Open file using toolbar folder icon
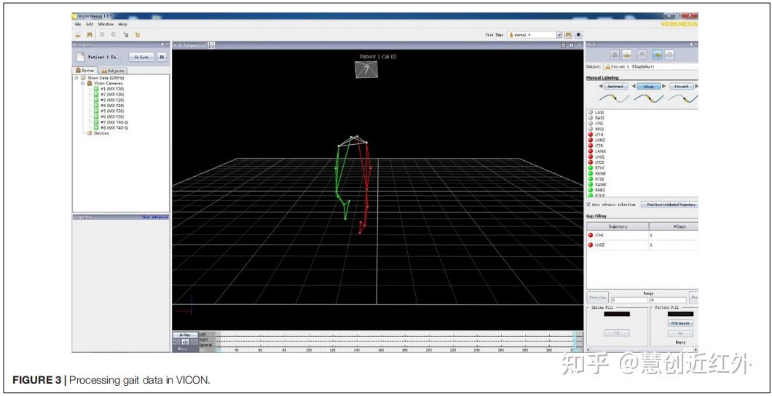 click(x=78, y=35)
